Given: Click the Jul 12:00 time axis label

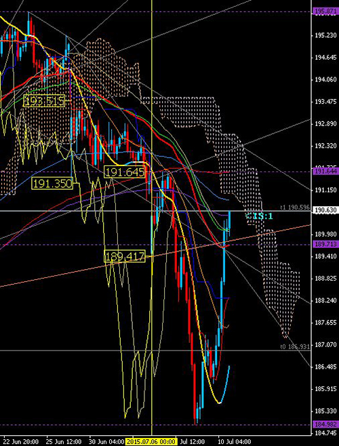Looking at the screenshot, I should tap(192, 442).
